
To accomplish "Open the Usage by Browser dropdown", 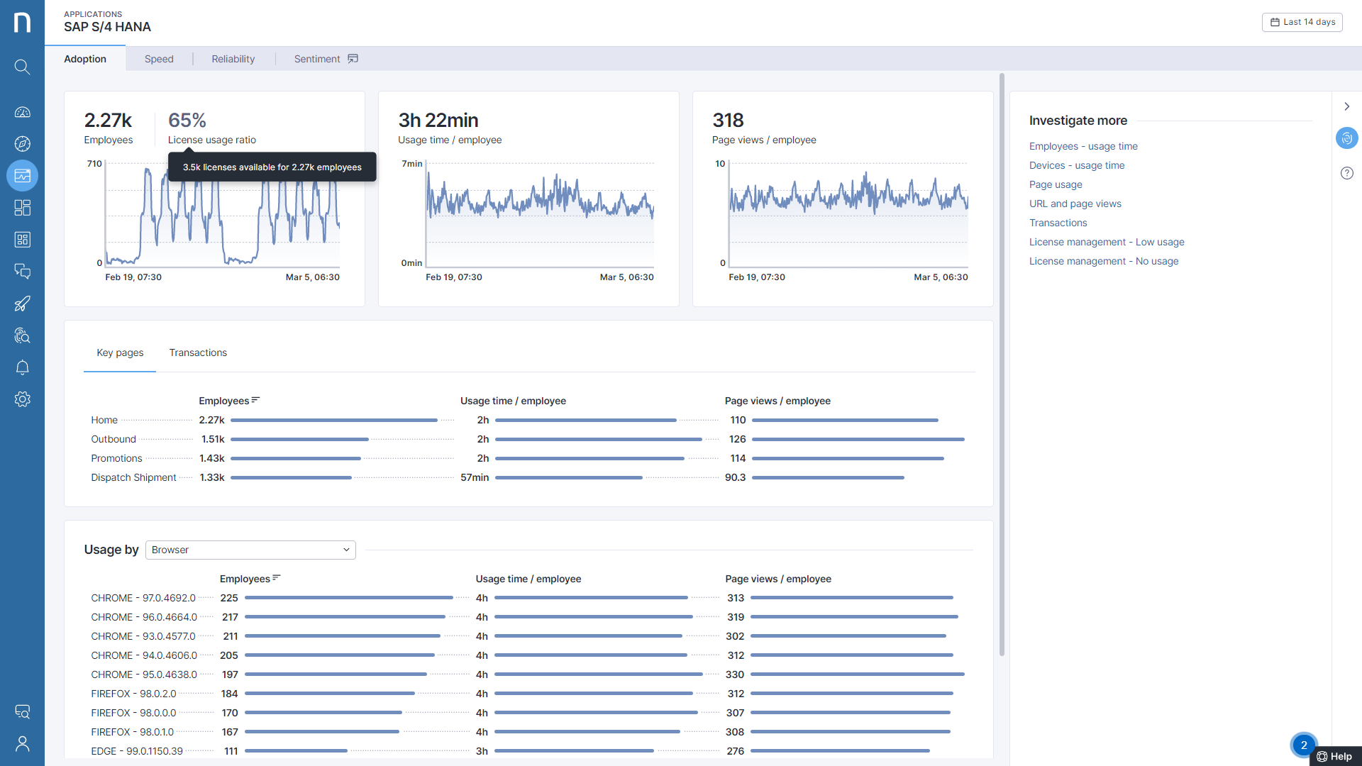I will pyautogui.click(x=250, y=550).
